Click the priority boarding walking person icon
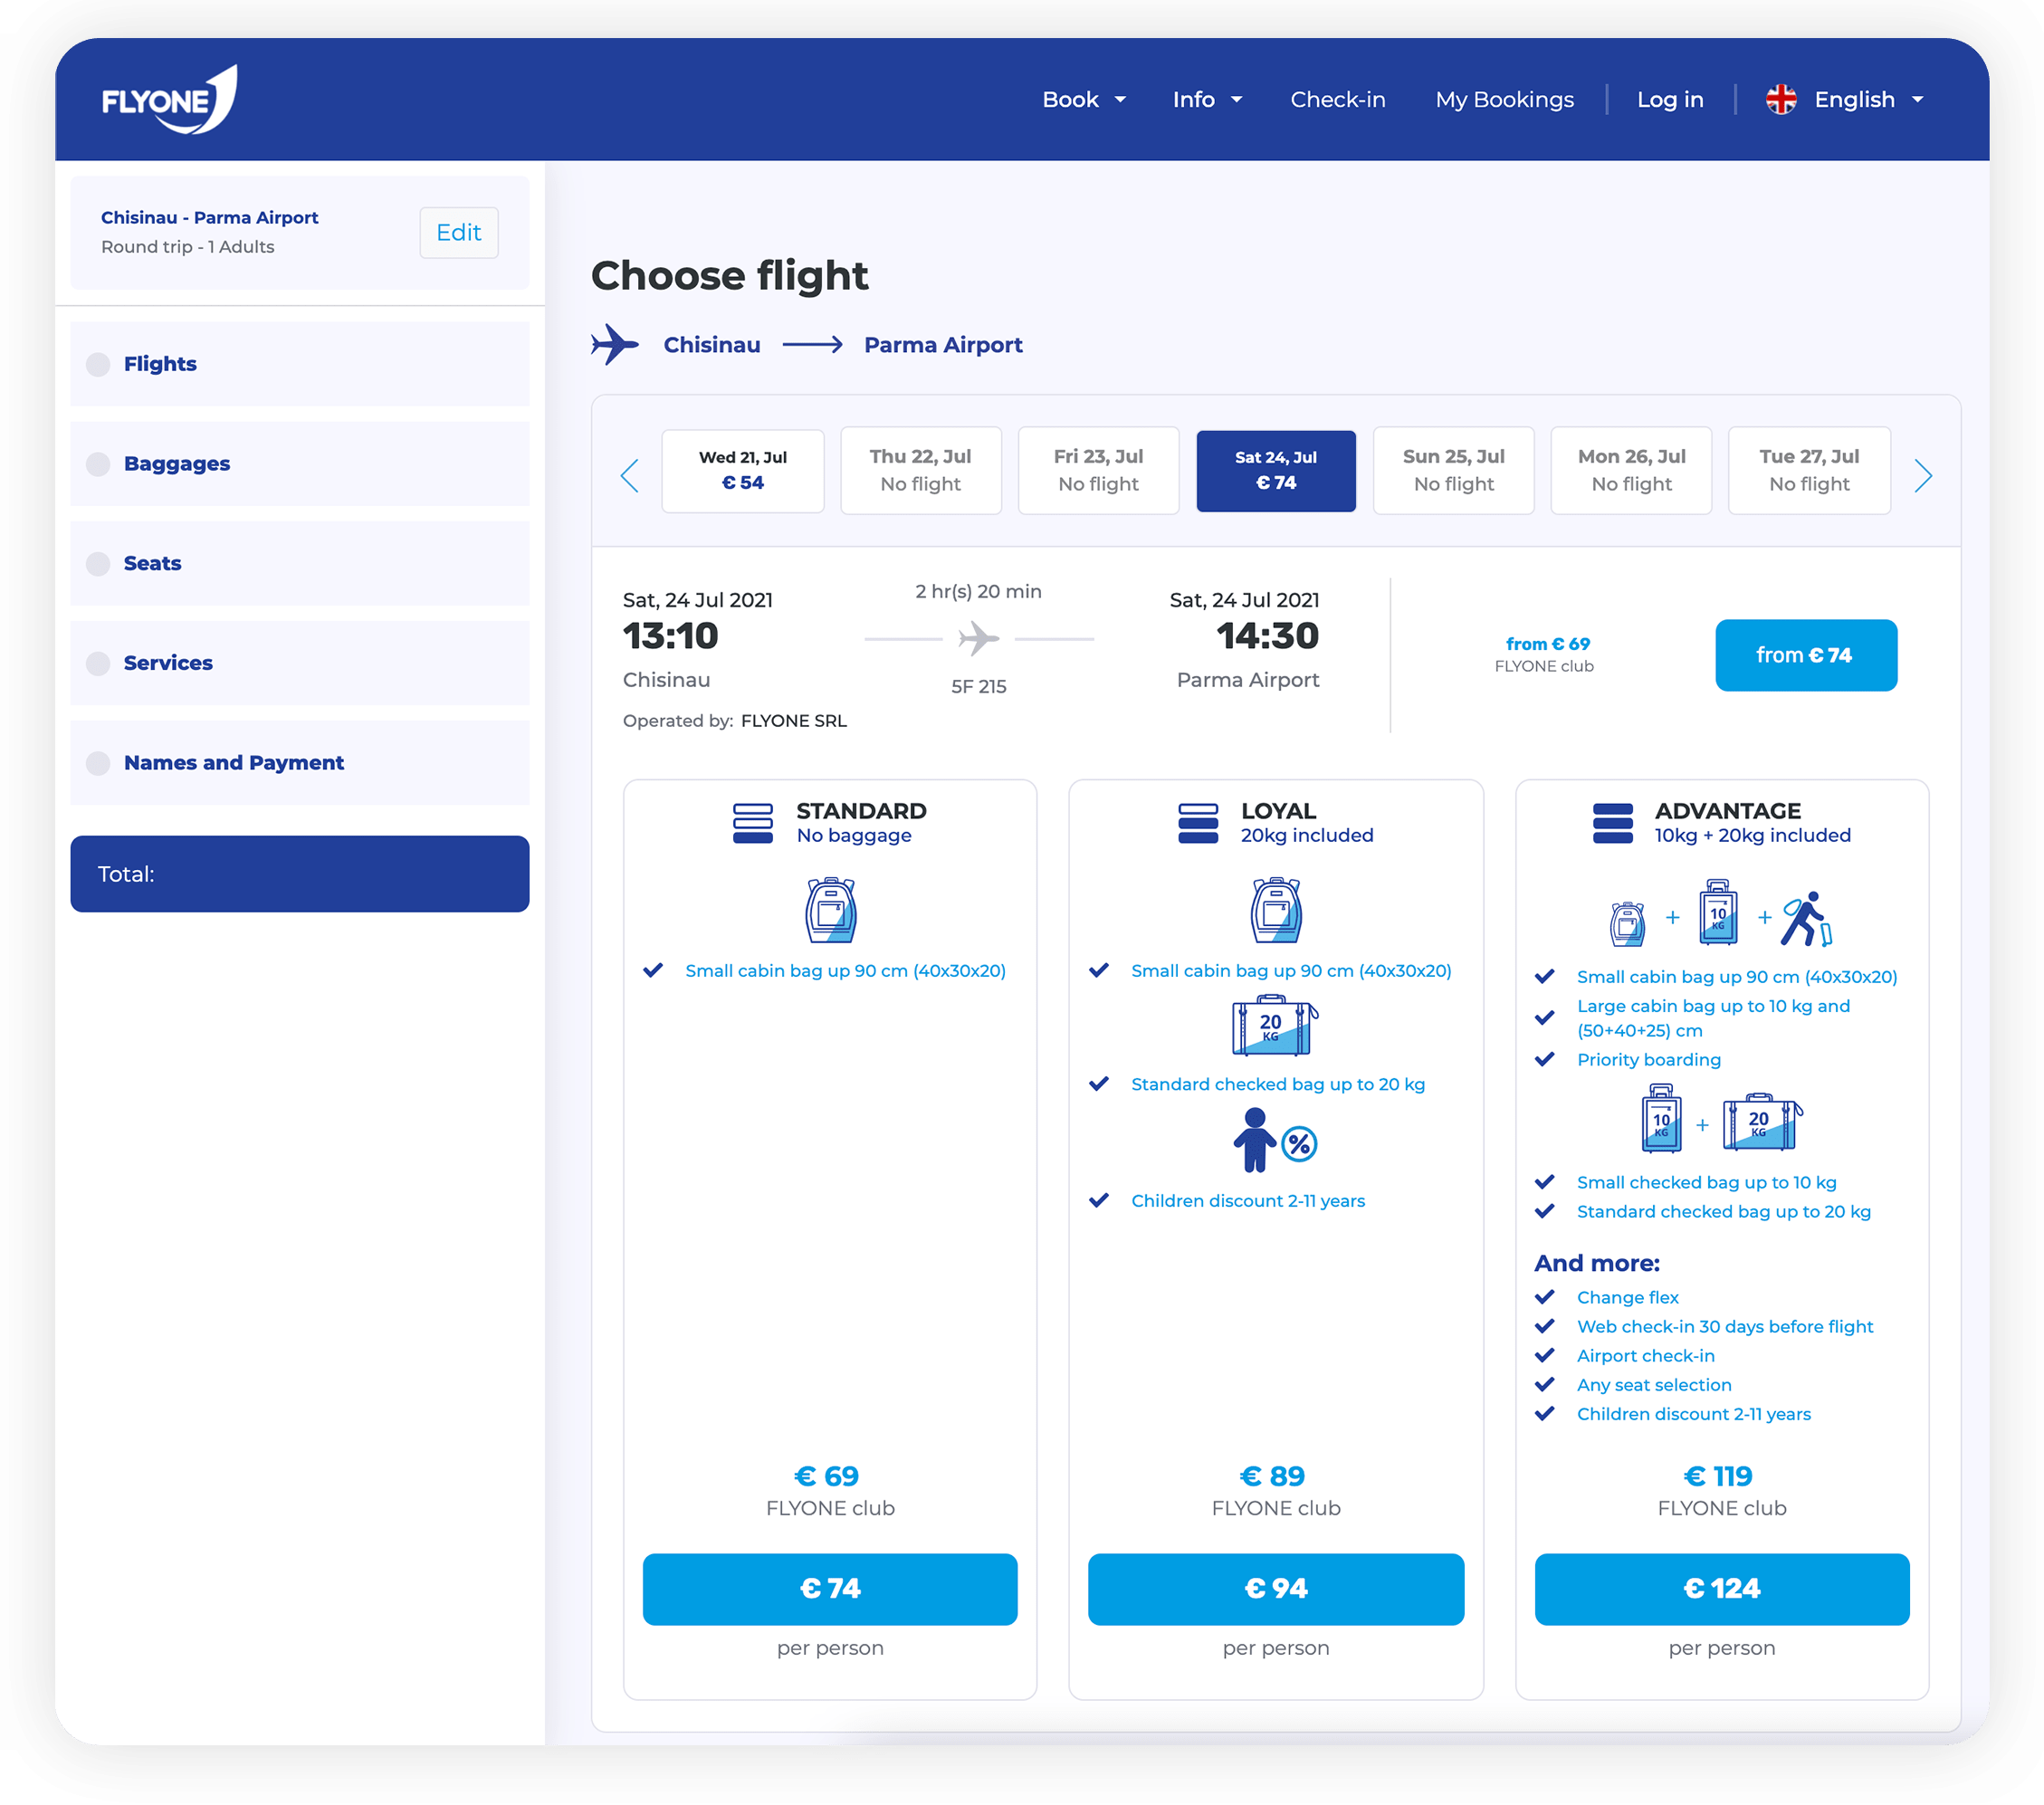Viewport: 2044px width, 1805px height. click(1807, 919)
